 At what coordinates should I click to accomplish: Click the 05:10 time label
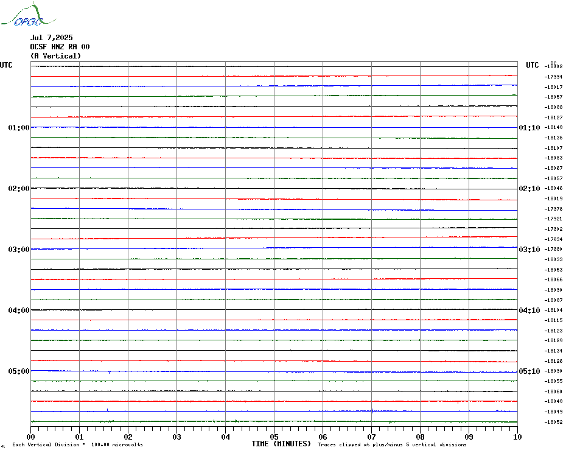529,371
